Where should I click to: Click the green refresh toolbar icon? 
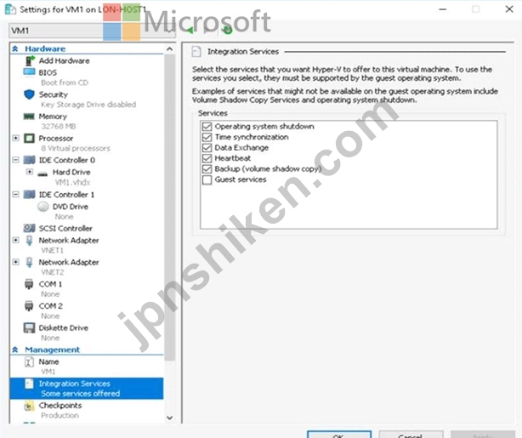tap(228, 30)
